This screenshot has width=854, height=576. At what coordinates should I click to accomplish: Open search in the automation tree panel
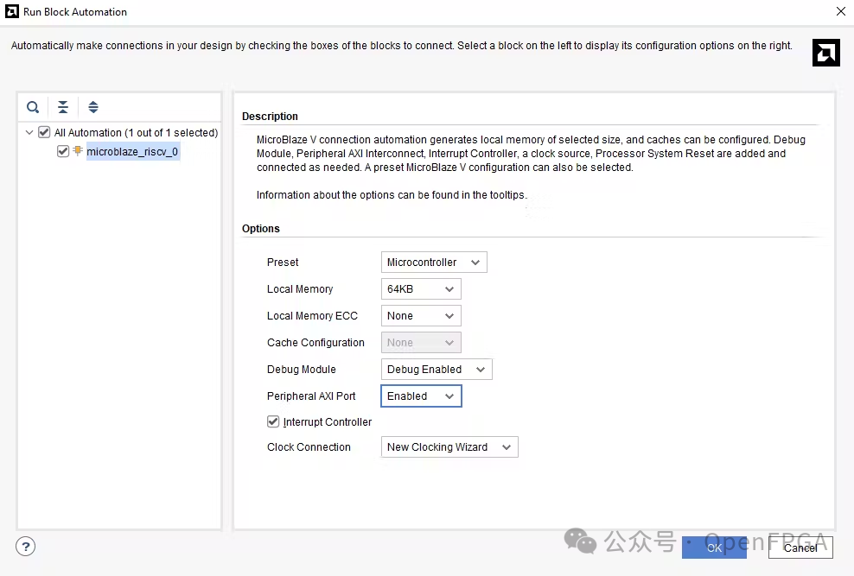[x=33, y=107]
